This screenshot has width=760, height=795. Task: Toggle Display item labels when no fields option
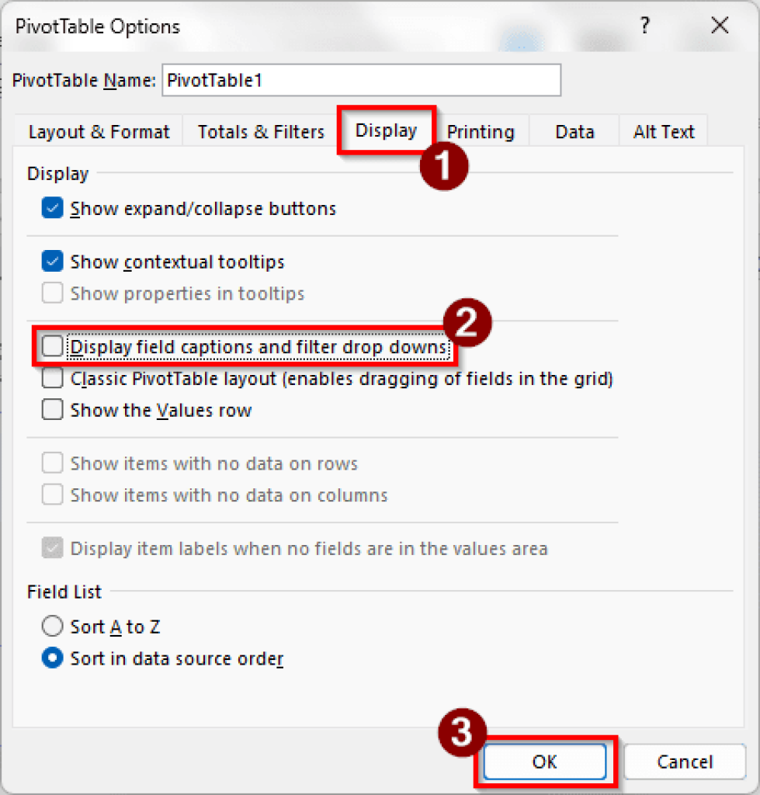click(x=51, y=549)
